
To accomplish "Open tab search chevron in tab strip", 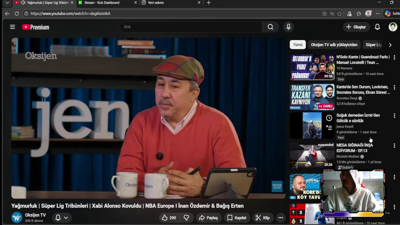I will coord(7,2).
